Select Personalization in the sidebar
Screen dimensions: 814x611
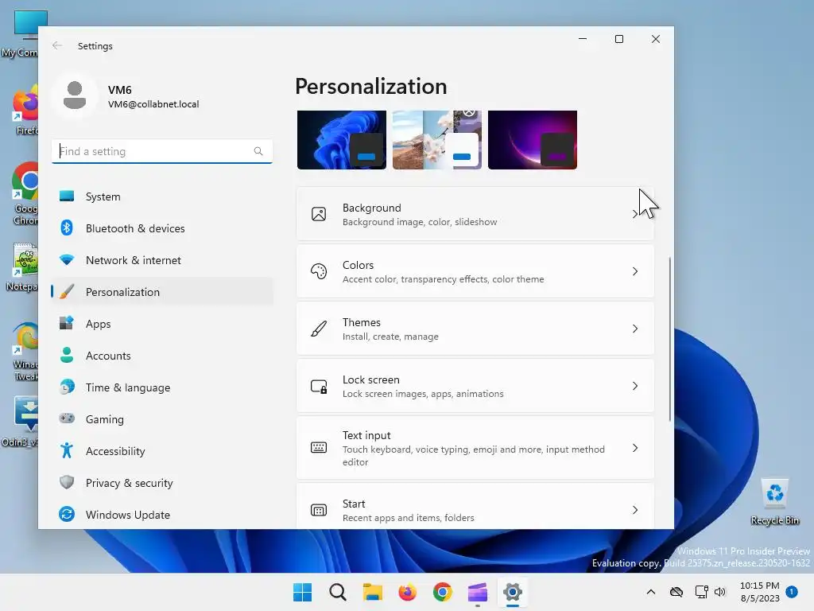tap(162, 292)
